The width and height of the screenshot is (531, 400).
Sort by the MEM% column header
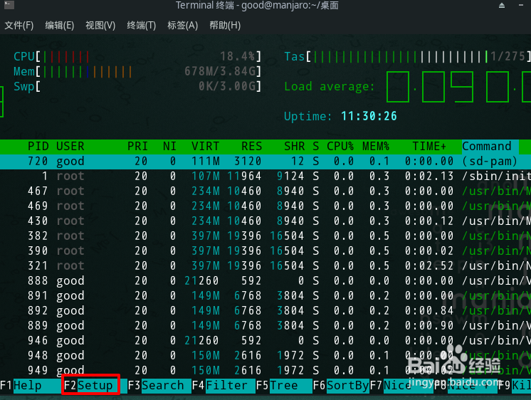tap(376, 147)
